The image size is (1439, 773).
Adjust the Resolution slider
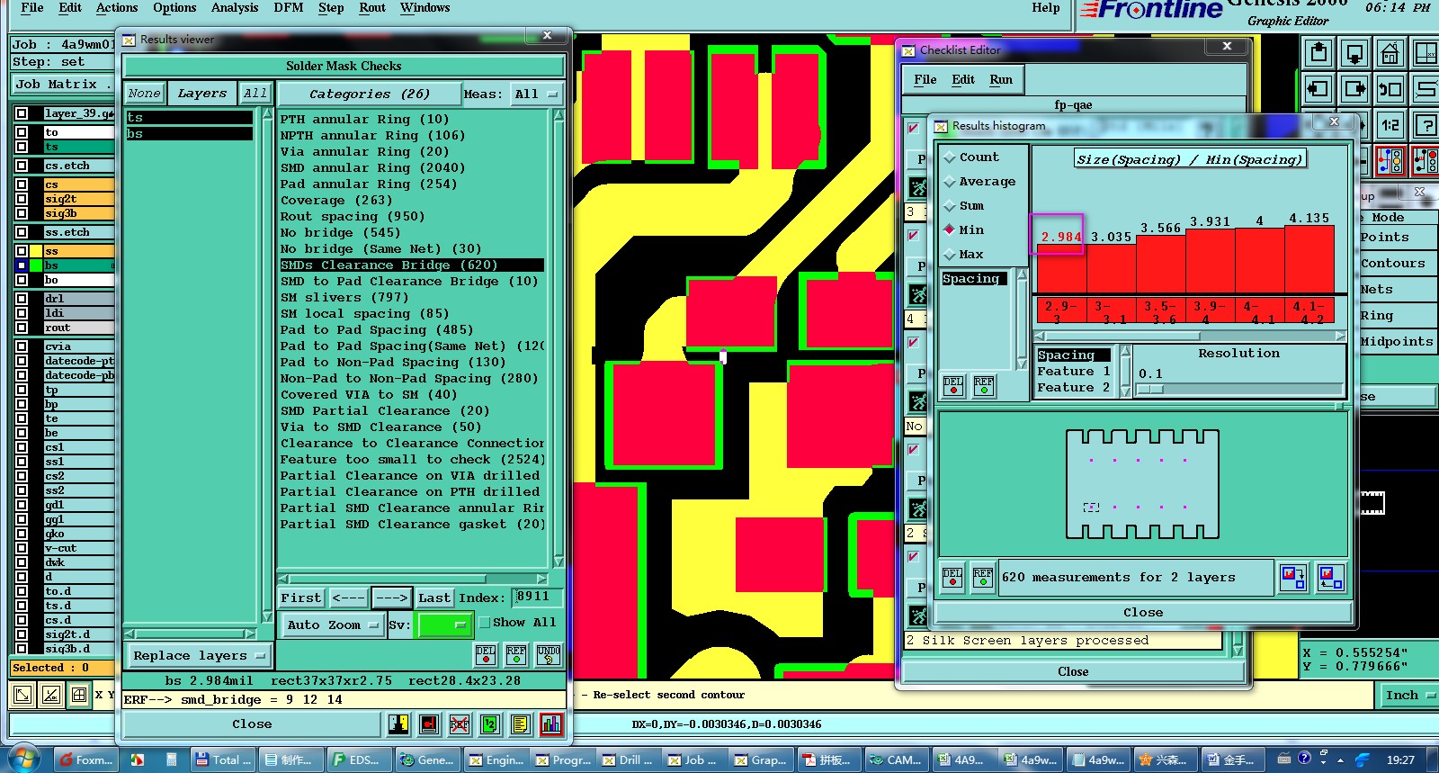[x=1150, y=390]
